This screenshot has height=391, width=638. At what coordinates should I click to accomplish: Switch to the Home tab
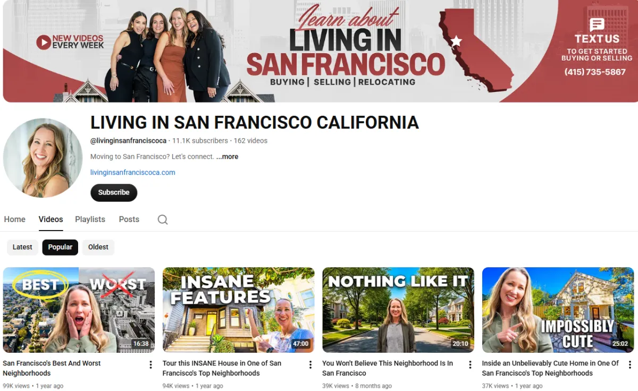tap(15, 219)
